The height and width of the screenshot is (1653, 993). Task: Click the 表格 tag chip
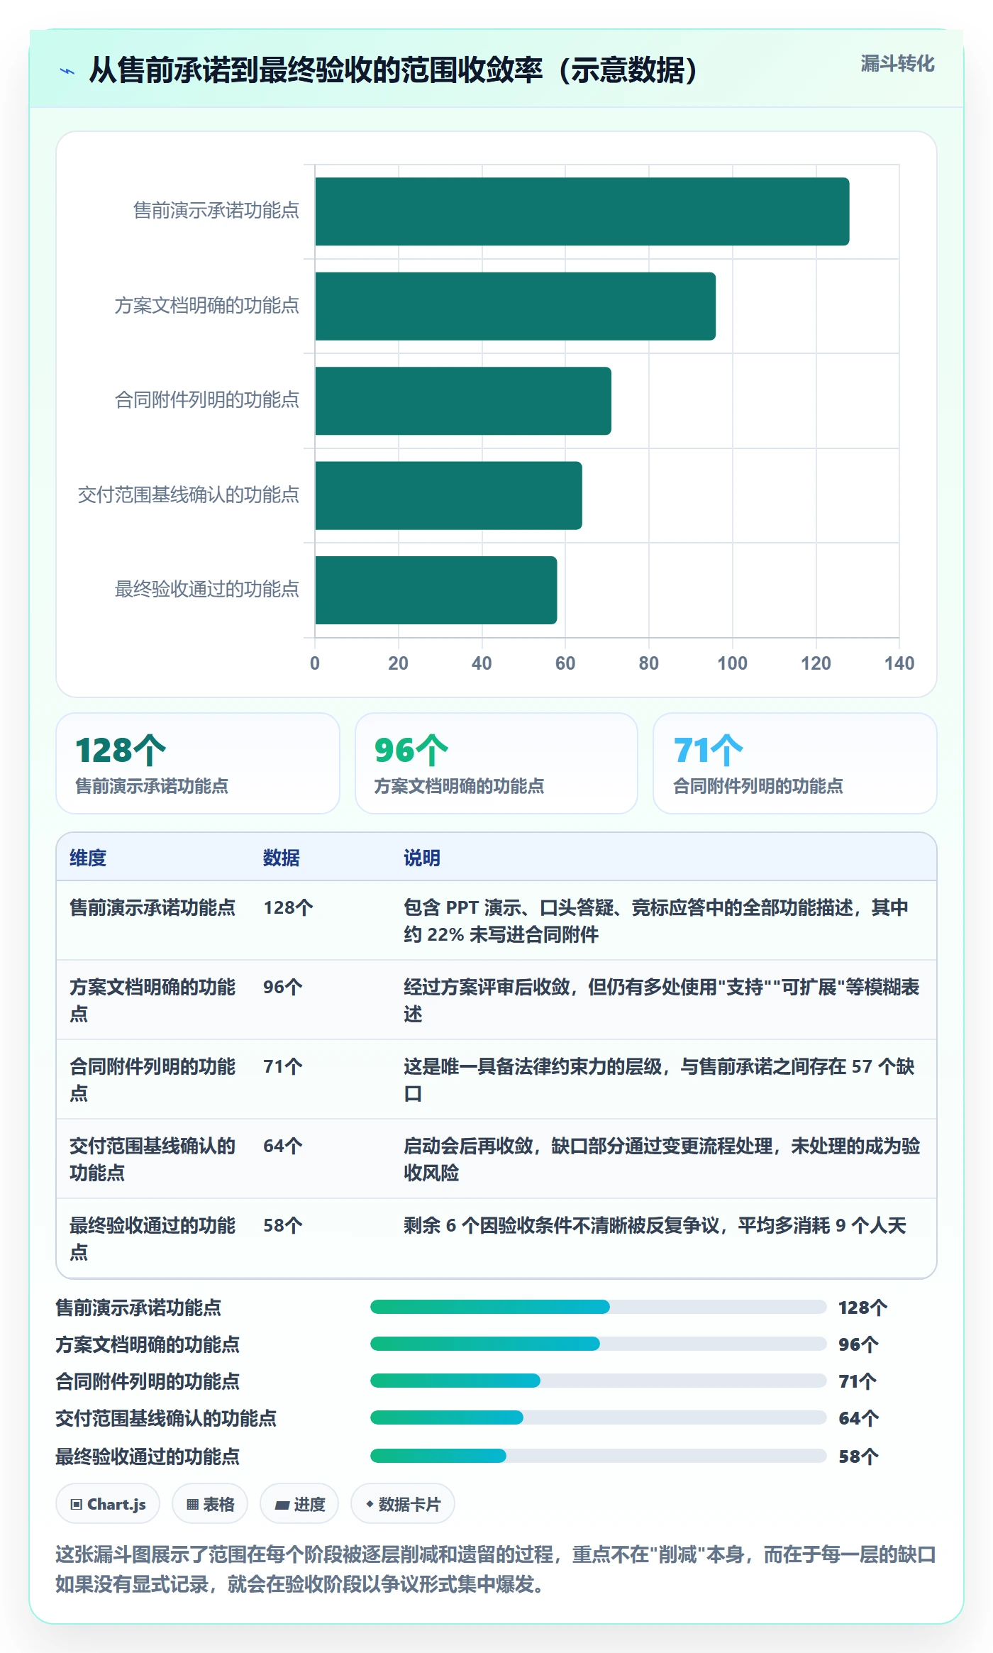(210, 1504)
